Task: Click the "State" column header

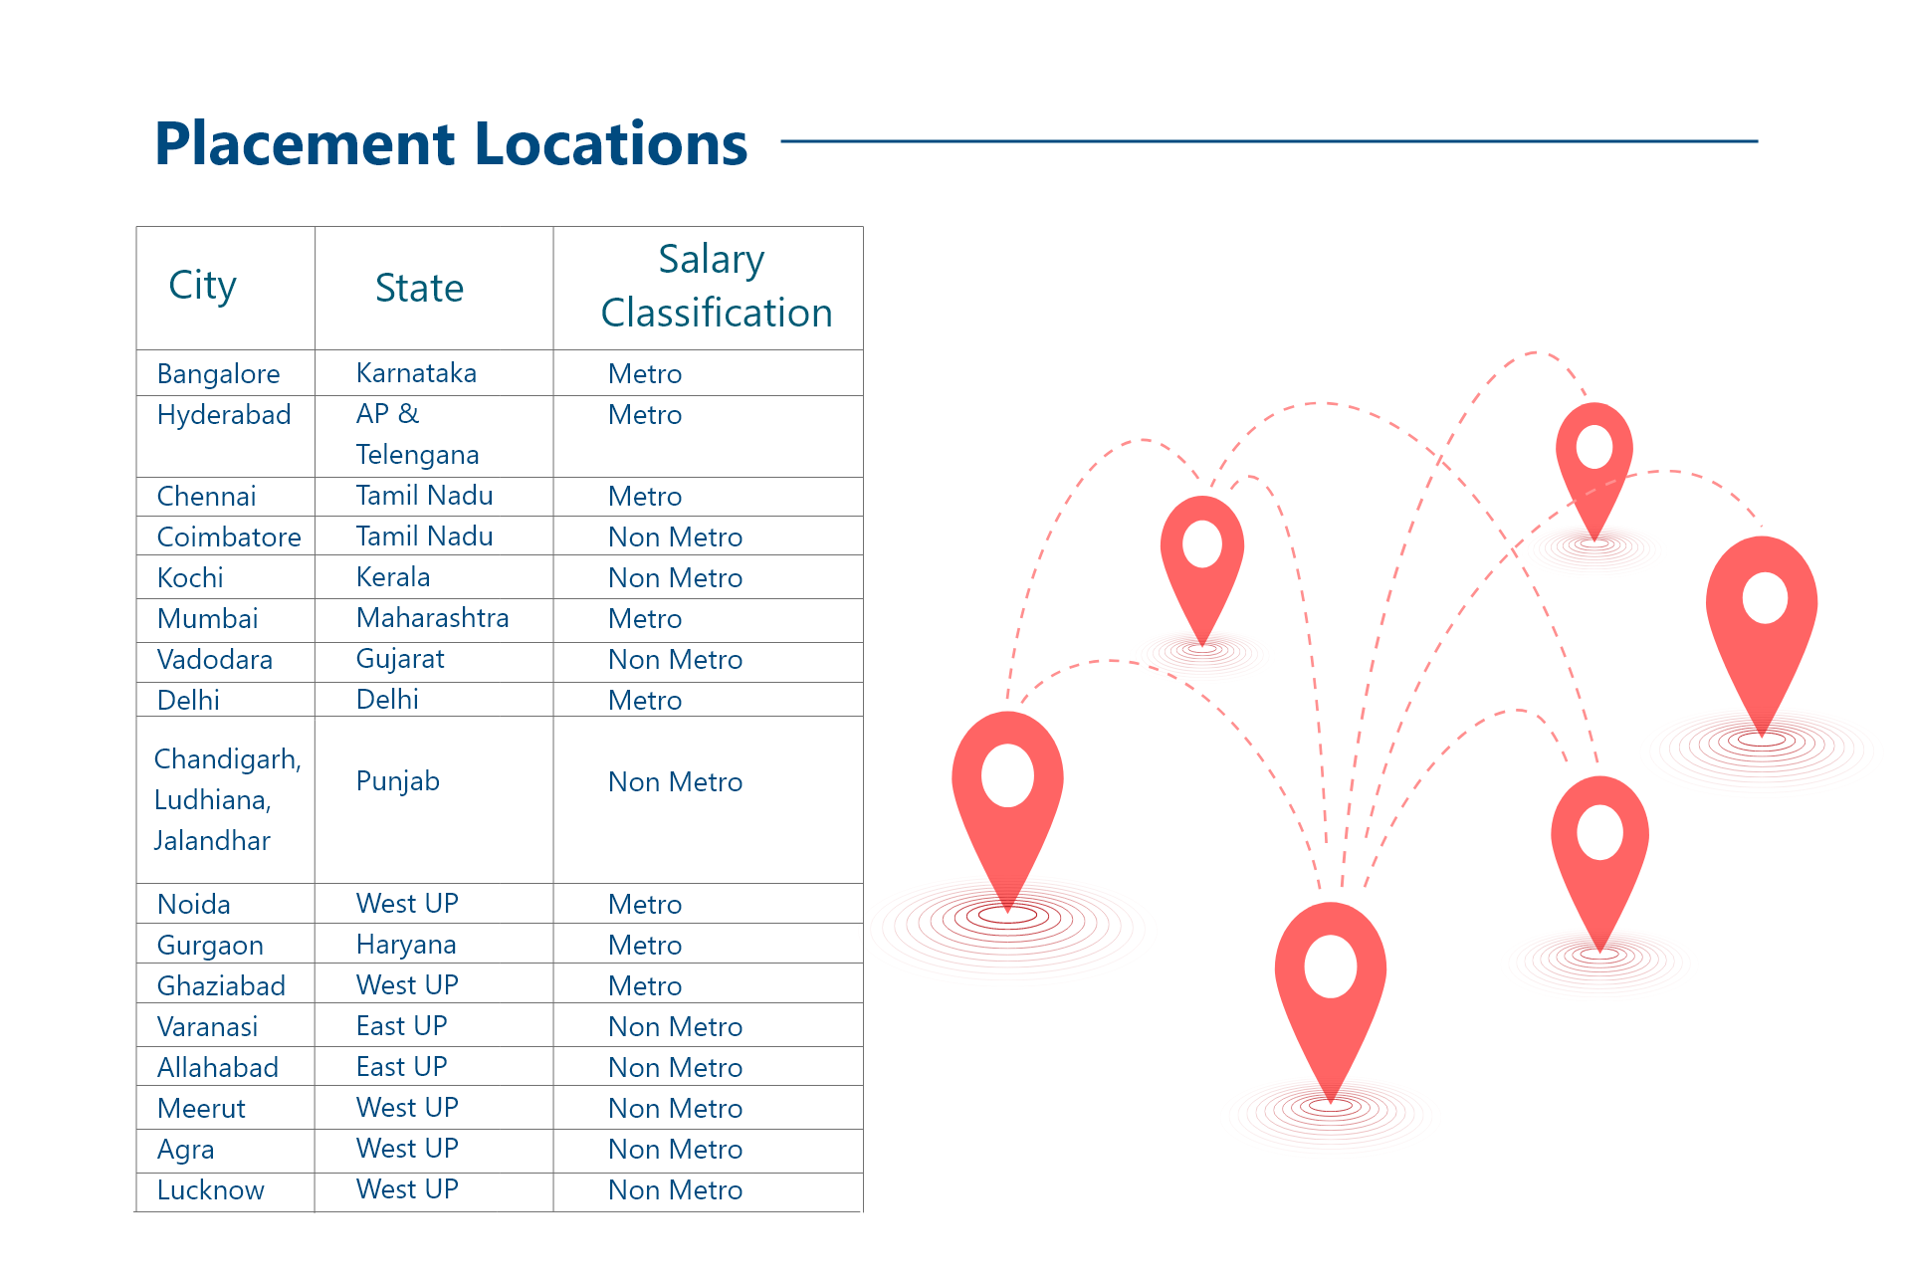Action: pyautogui.click(x=419, y=289)
